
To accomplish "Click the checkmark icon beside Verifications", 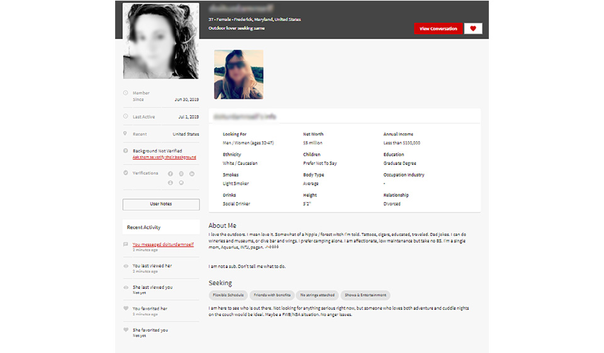I will point(126,173).
